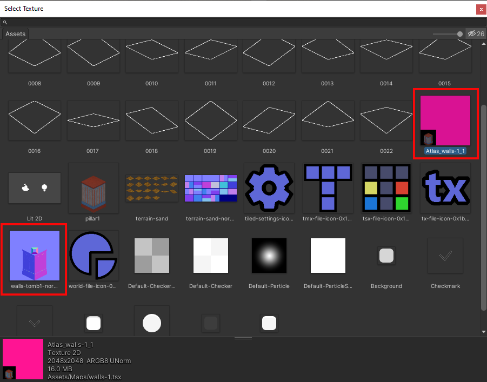Select the tmx-file icon texture
Viewport: 487px width, 382px height.
coord(328,188)
